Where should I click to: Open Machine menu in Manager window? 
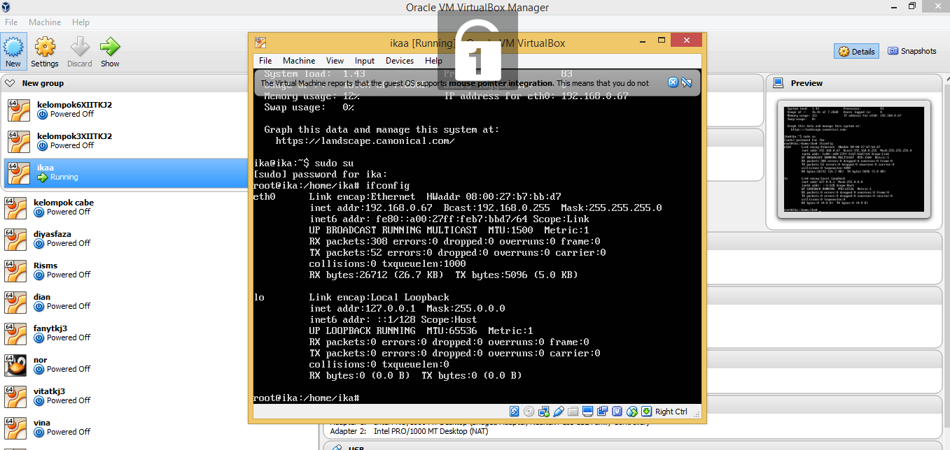[x=45, y=22]
